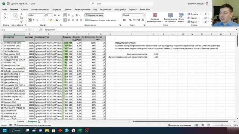Open 'Стили ячеек' gallery

coord(181,18)
